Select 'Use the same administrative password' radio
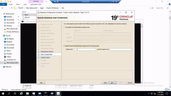The height and width of the screenshot is (96, 171). pyautogui.click(x=64, y=46)
